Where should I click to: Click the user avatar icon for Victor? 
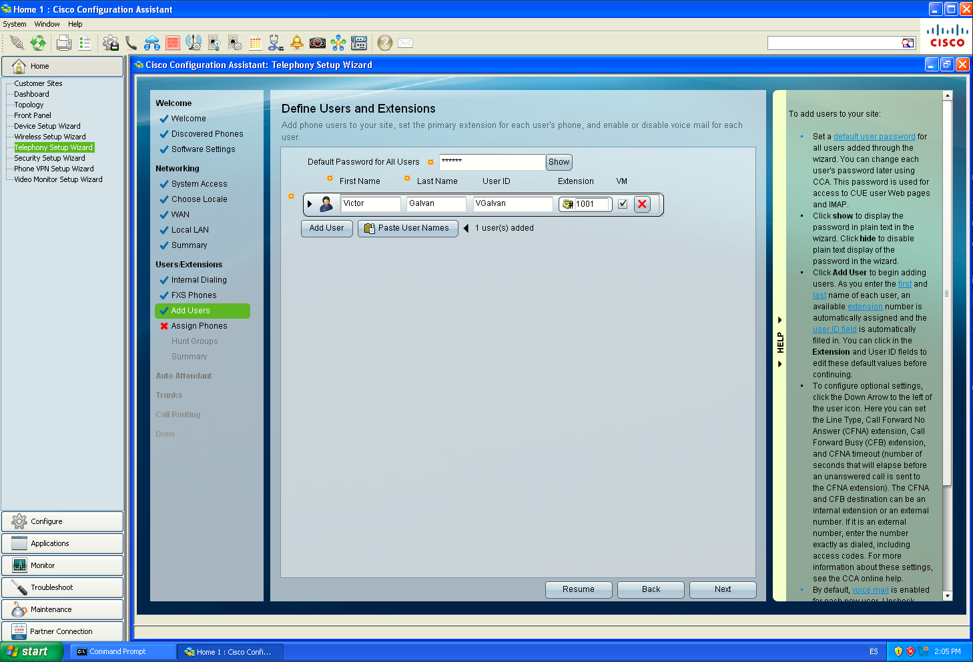[326, 204]
